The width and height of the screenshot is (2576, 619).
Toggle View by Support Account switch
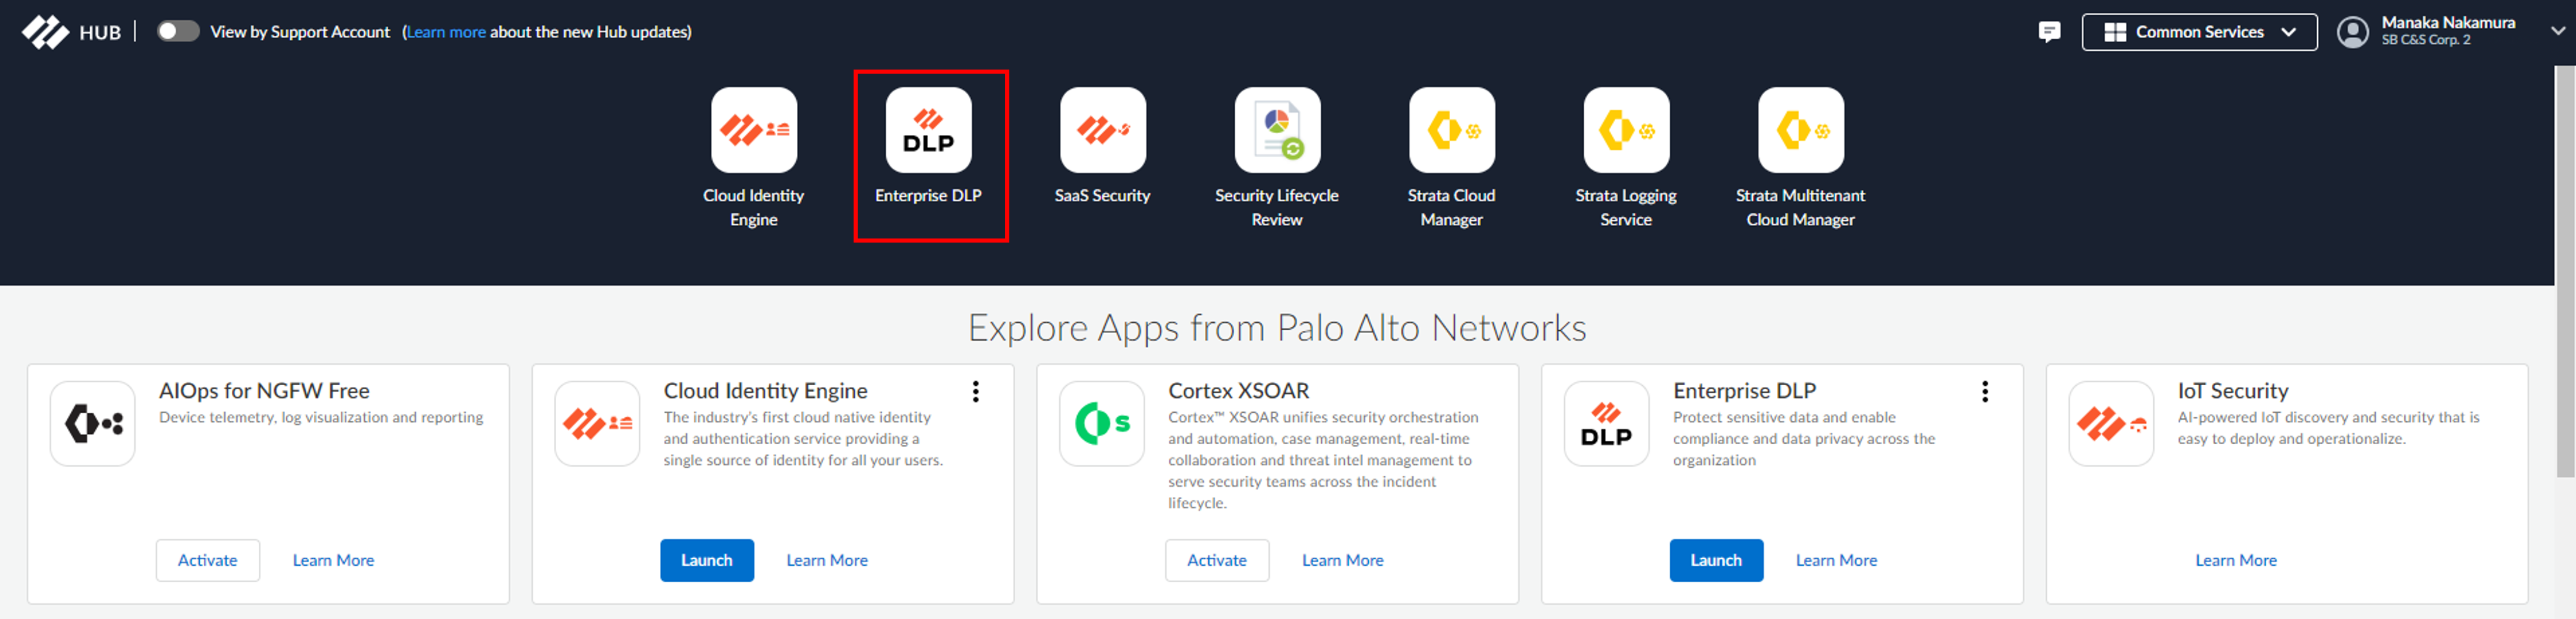178,31
